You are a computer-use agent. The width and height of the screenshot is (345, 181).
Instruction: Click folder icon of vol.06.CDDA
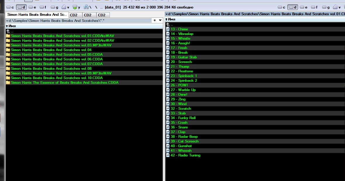(x=8, y=59)
